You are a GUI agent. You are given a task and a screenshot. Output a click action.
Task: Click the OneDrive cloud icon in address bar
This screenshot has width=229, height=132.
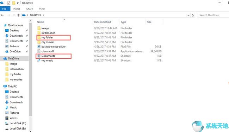24,15
